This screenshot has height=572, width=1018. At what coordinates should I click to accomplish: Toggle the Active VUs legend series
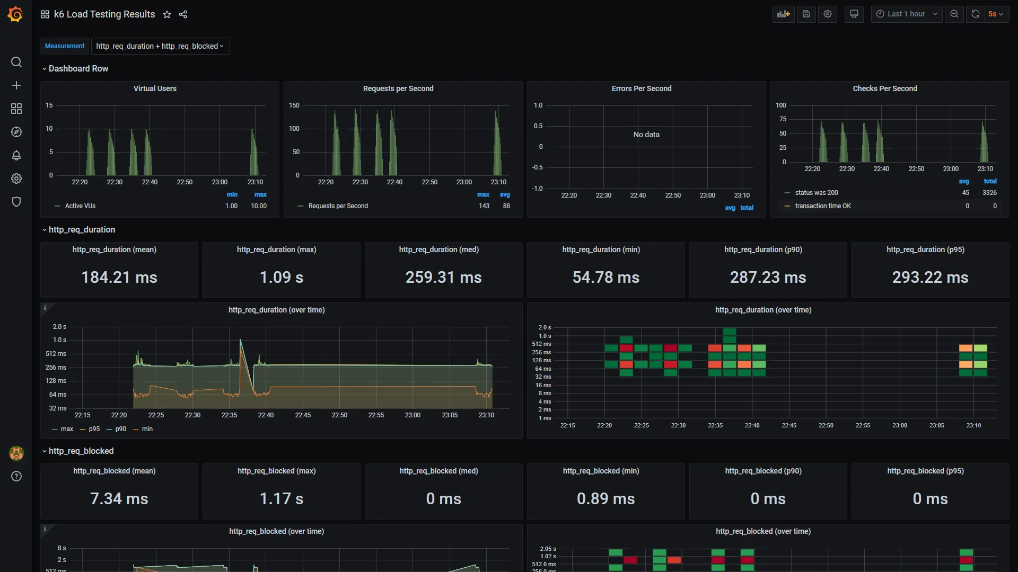point(80,206)
